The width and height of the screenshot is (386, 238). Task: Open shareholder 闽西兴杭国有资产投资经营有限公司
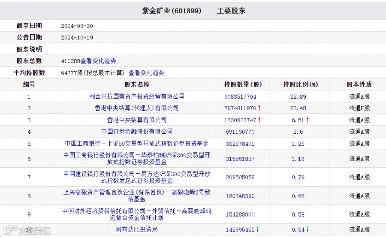tap(137, 96)
